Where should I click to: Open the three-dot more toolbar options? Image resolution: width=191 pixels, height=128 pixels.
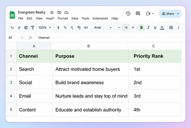pyautogui.click(x=179, y=28)
